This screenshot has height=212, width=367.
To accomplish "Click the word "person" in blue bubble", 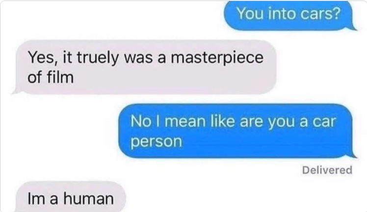I will point(156,142).
